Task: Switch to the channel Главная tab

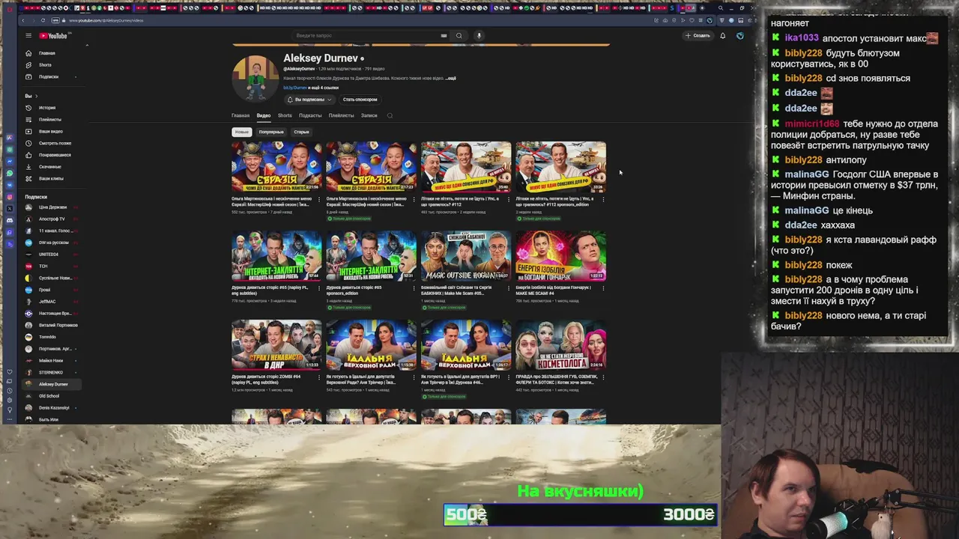Action: tap(240, 115)
